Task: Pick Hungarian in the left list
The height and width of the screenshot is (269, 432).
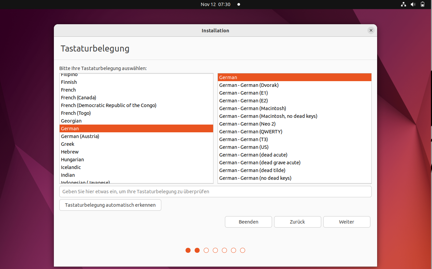Action: [72, 160]
